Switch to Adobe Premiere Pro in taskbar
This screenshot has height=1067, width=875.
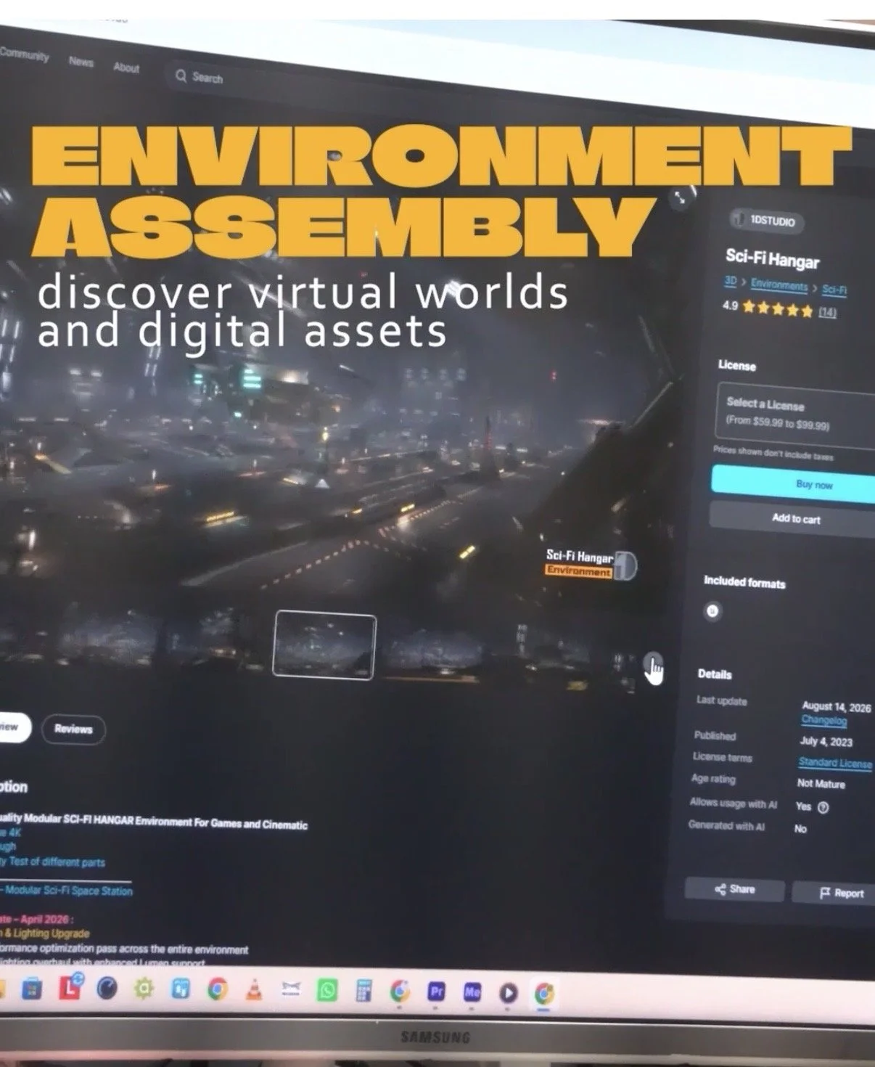tap(436, 992)
